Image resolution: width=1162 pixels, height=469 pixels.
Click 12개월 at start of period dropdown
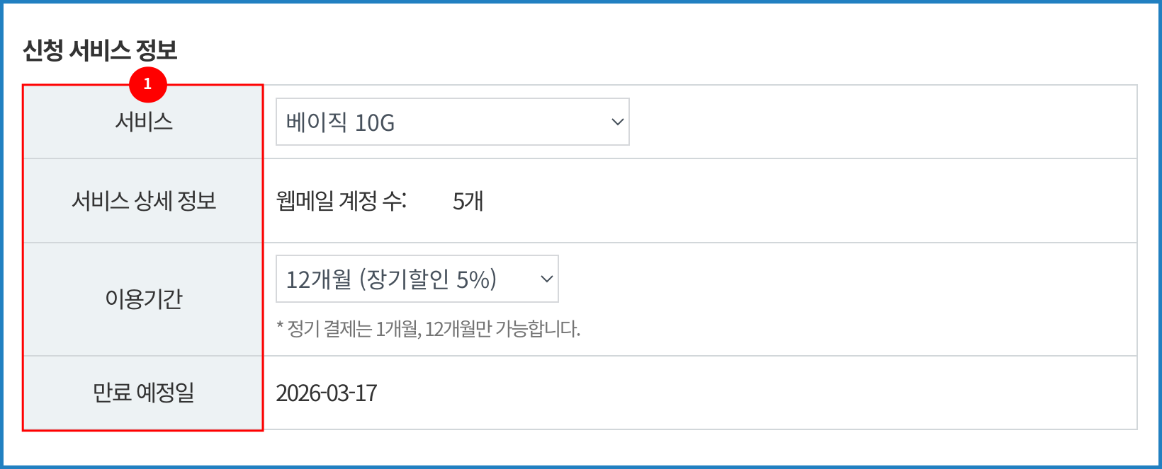click(x=318, y=279)
